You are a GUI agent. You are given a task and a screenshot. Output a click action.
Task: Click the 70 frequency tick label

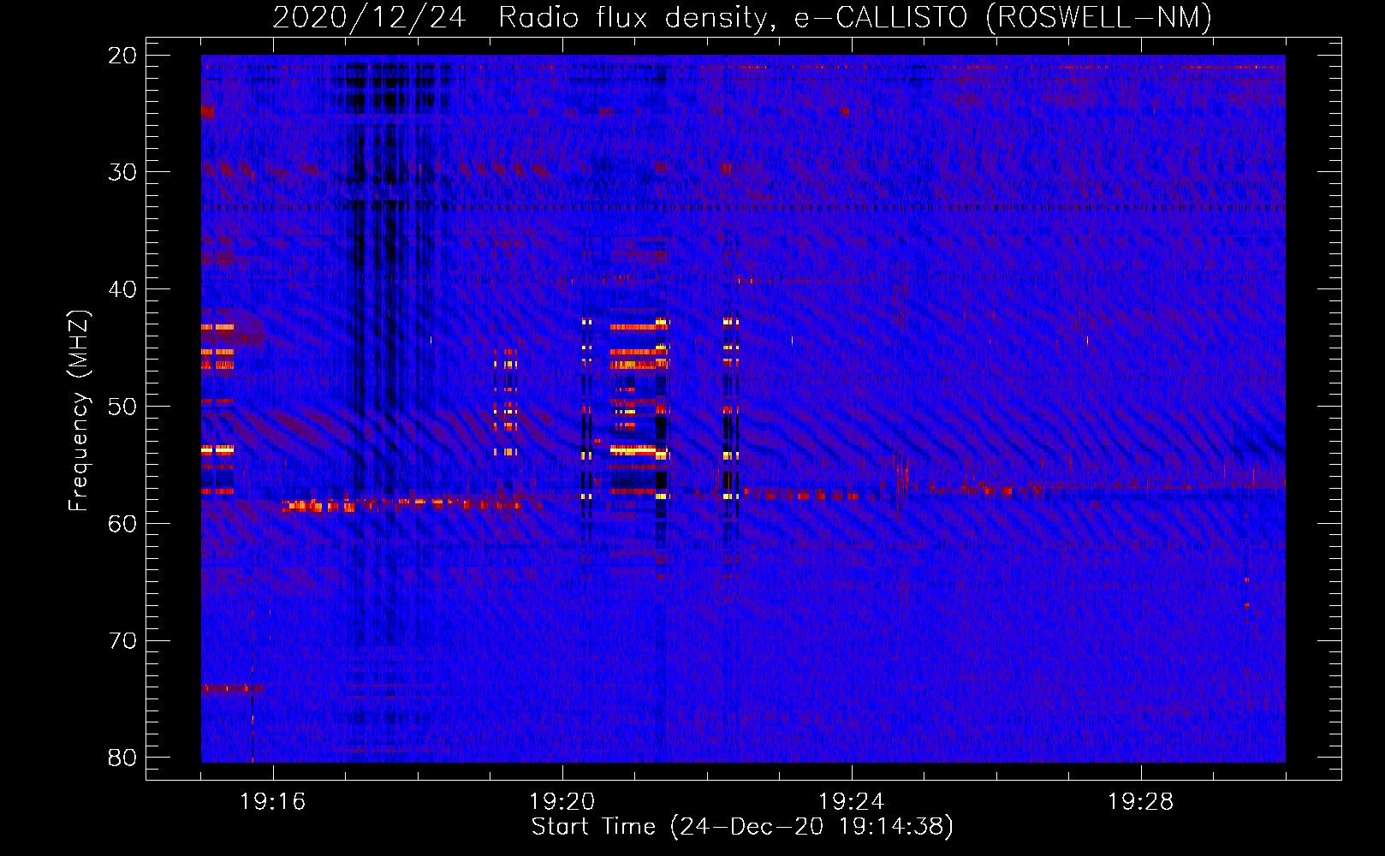click(122, 641)
